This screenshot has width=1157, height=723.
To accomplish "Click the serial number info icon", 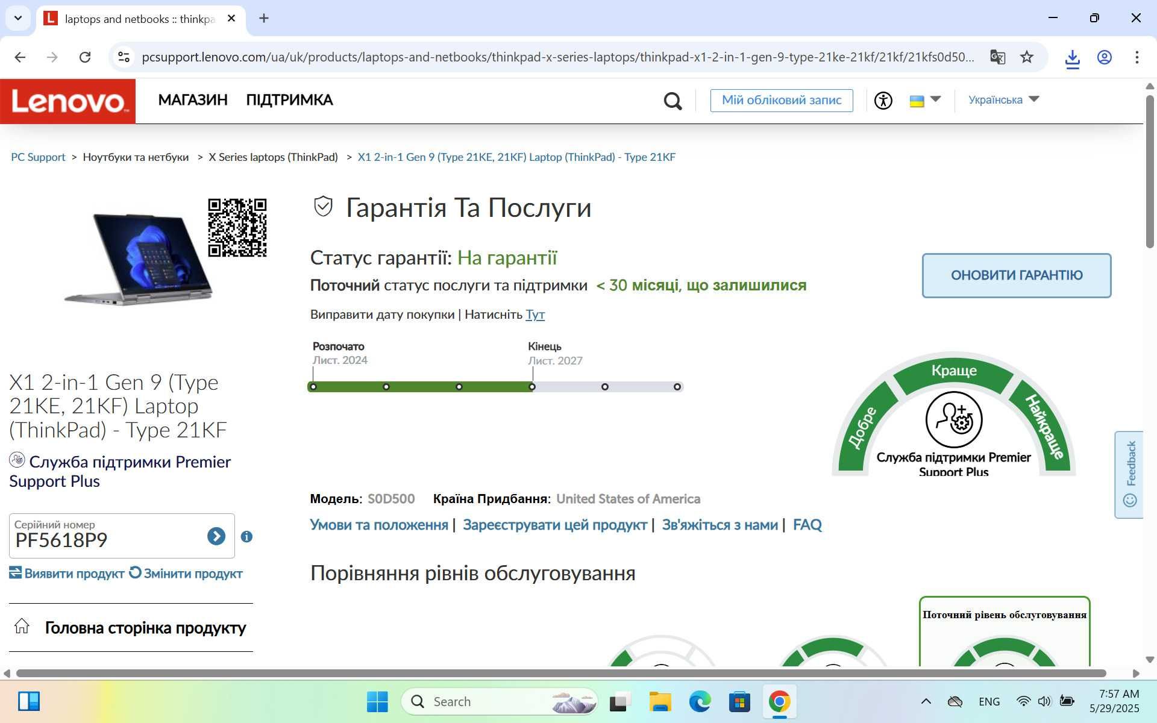I will (x=246, y=536).
